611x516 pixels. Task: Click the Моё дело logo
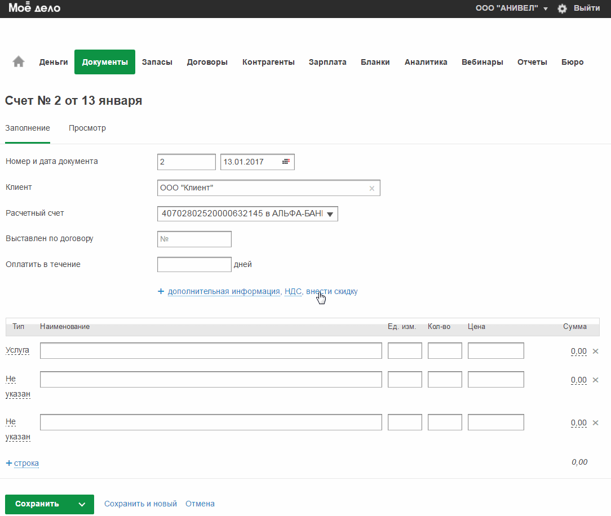coord(34,8)
